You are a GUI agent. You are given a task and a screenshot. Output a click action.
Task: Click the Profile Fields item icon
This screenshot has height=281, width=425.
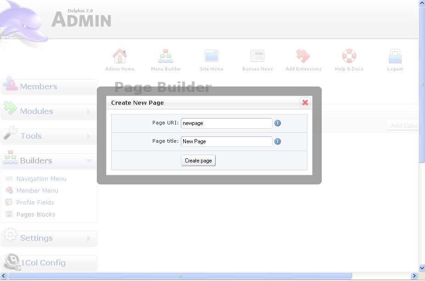click(9, 202)
